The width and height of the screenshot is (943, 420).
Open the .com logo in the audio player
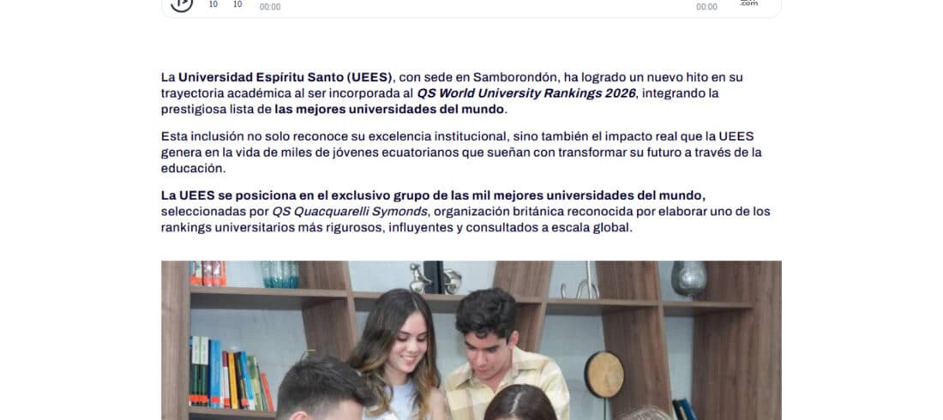pos(748,3)
